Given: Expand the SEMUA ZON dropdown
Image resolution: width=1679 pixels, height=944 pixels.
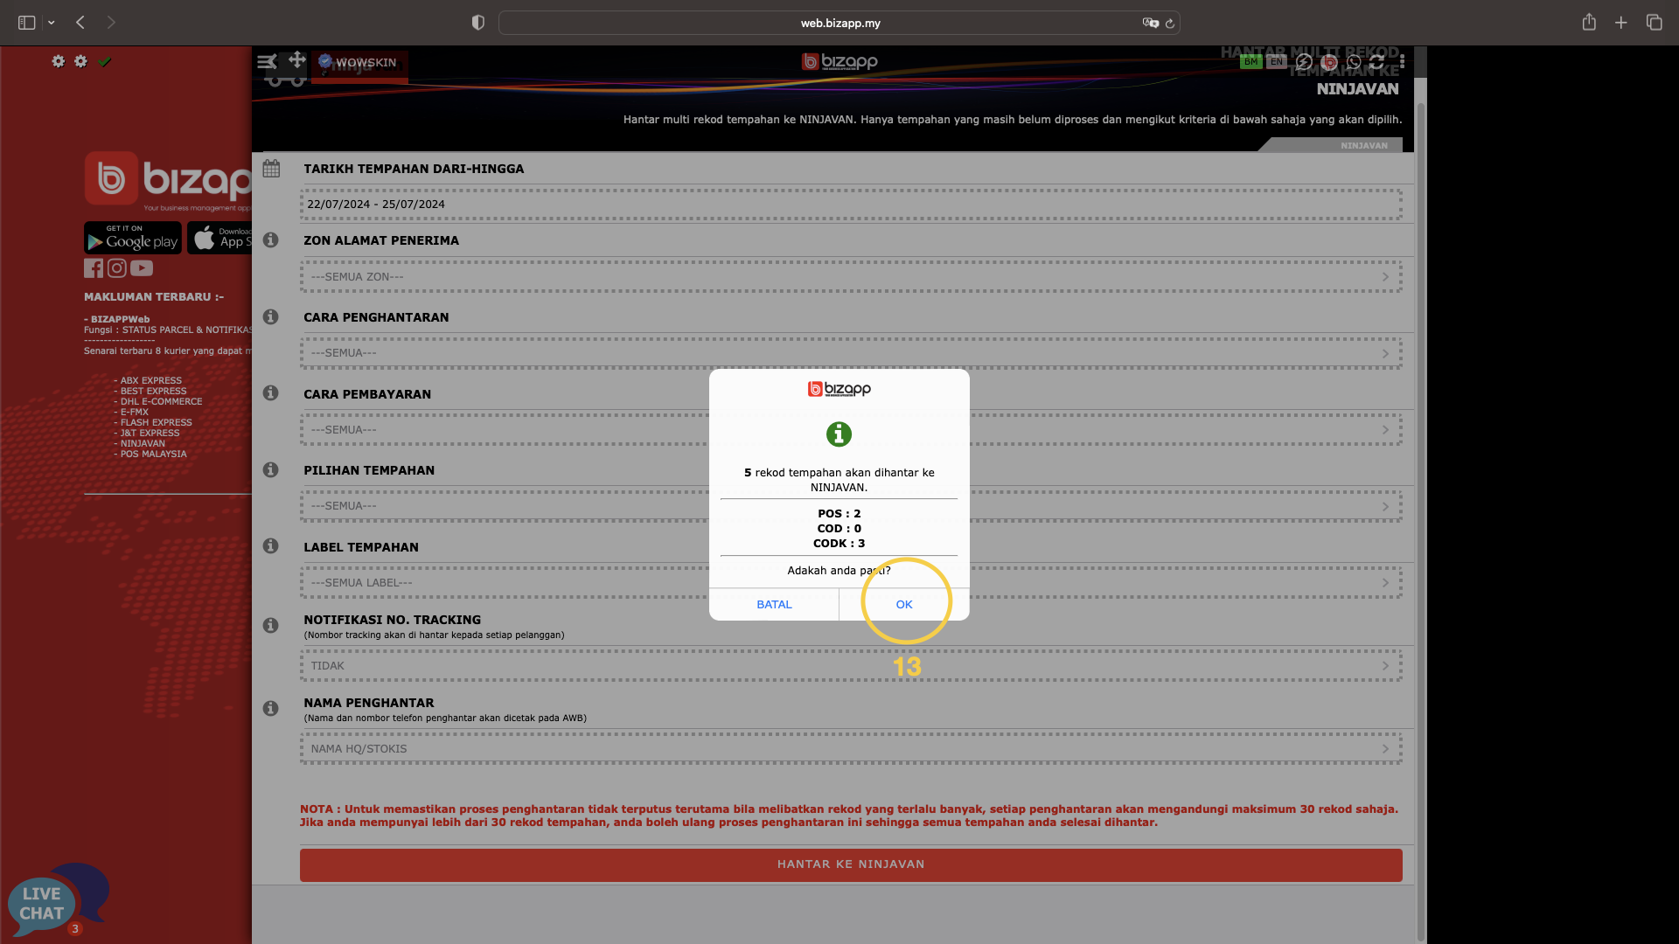Looking at the screenshot, I should tap(851, 277).
